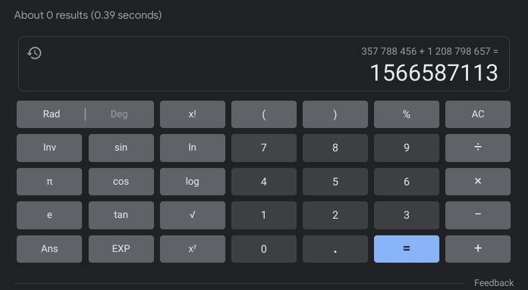This screenshot has width=528, height=290.
Task: Switch angle mode to Rad
Action: click(51, 114)
